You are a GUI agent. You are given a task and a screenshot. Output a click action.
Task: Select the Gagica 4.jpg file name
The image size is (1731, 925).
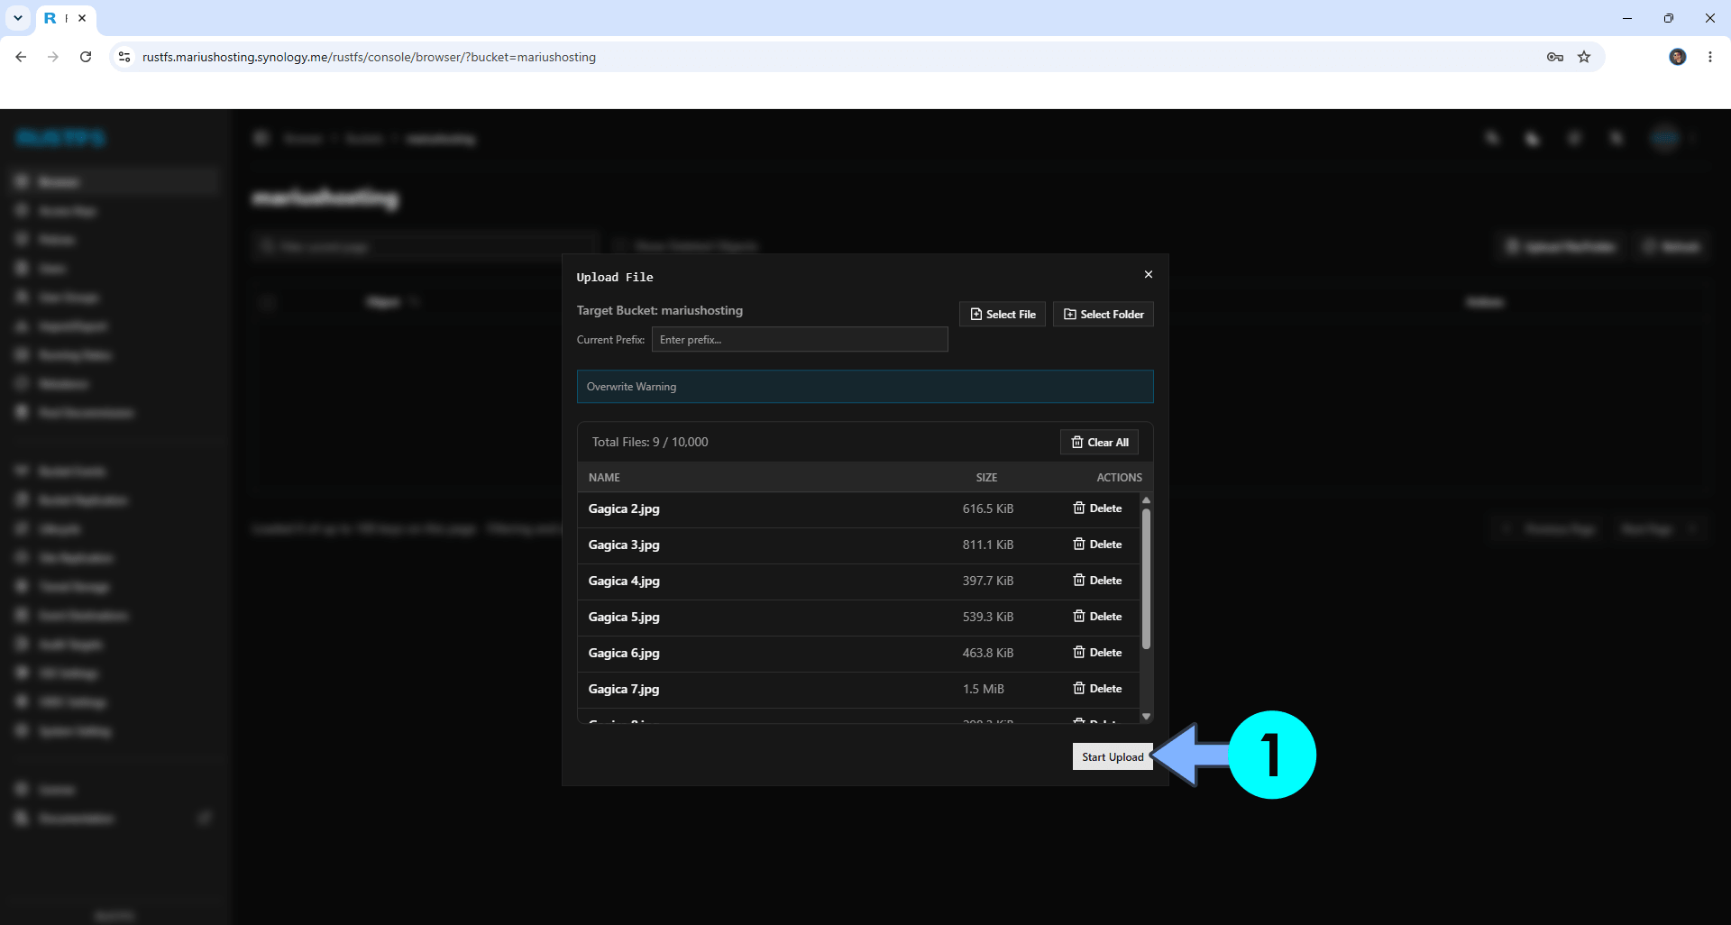coord(624,581)
